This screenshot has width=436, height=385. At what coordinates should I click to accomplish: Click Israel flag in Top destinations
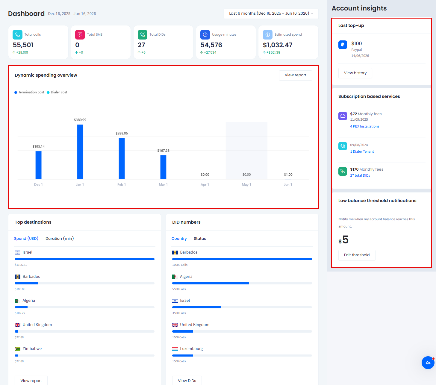pyautogui.click(x=18, y=252)
